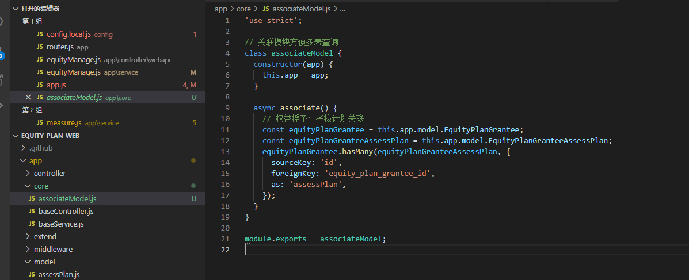Click the constructor keyword on line 5

[x=277, y=64]
